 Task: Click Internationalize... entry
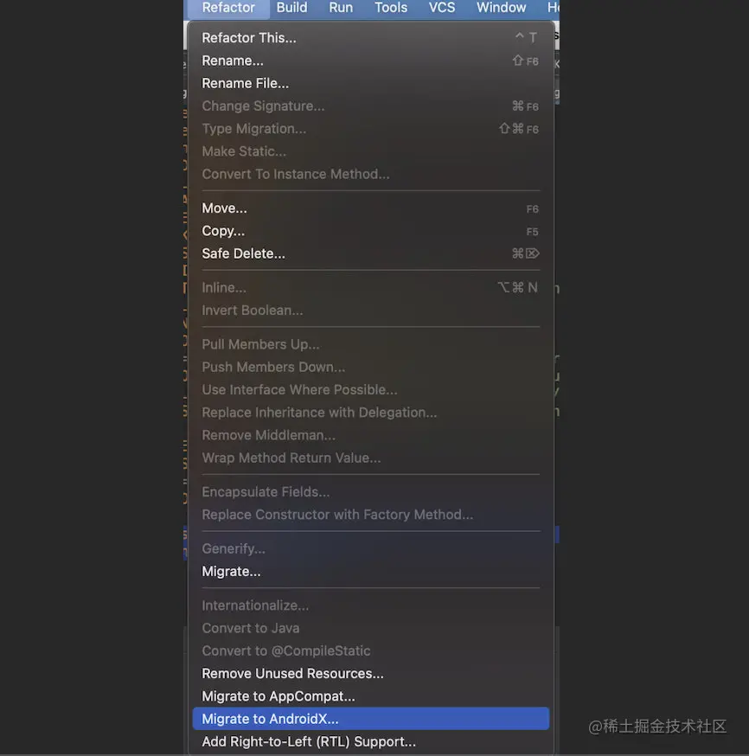click(371, 605)
